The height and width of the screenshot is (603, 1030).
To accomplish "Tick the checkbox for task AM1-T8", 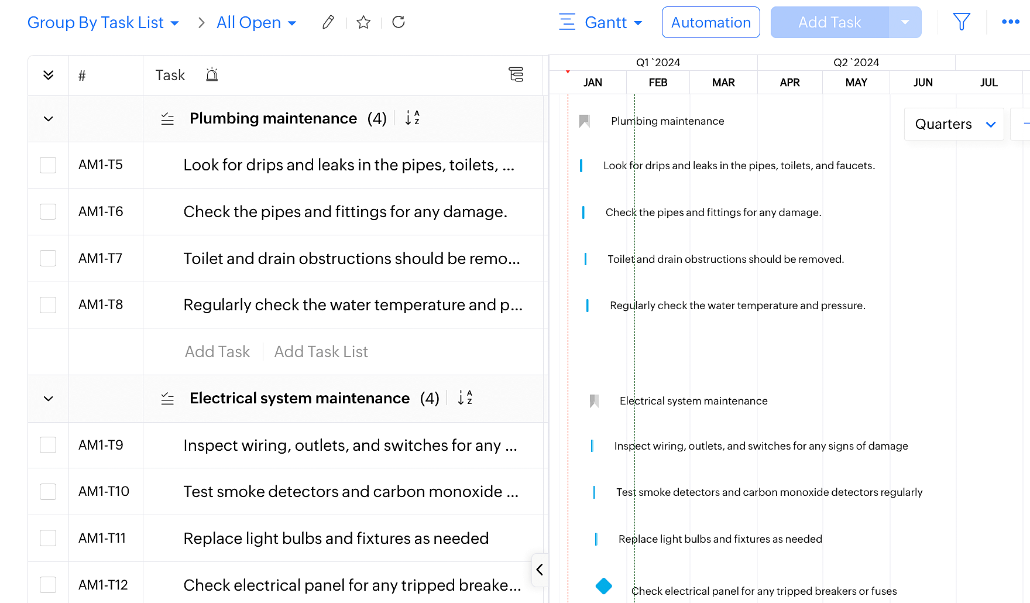I will point(48,305).
